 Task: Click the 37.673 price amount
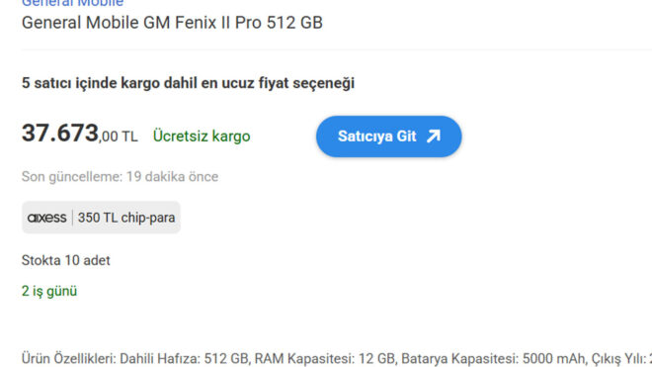click(60, 134)
